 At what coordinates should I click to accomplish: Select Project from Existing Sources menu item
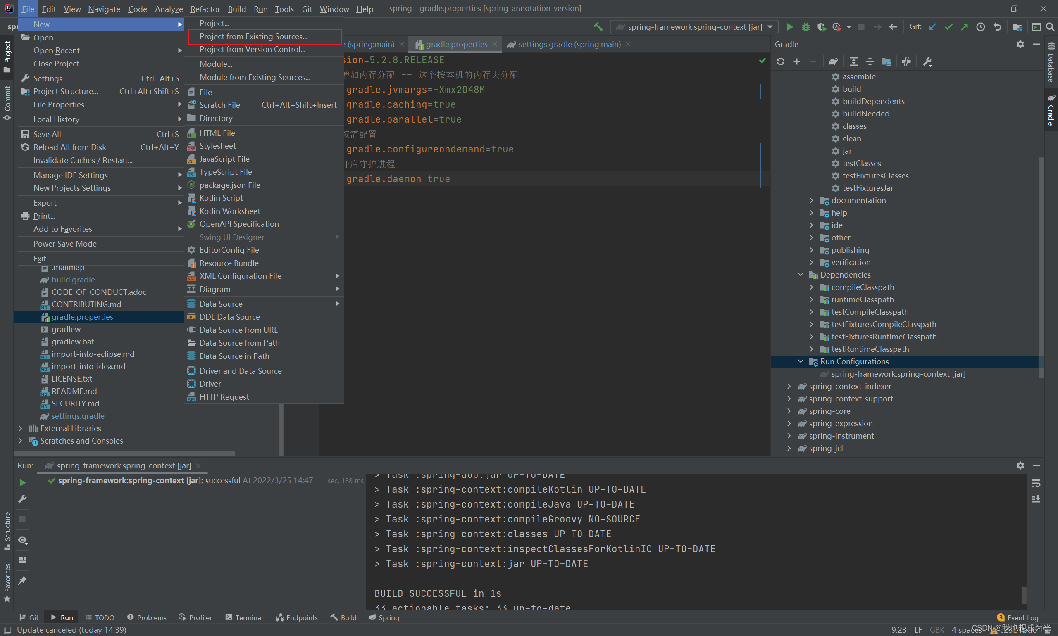[253, 36]
